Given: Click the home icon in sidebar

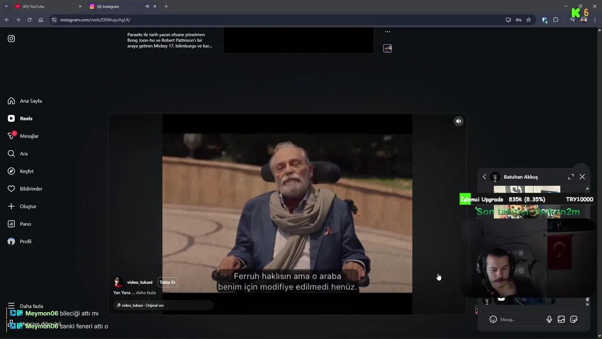Looking at the screenshot, I should point(11,101).
